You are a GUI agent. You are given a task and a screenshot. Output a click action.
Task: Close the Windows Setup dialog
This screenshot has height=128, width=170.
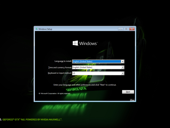(132, 29)
